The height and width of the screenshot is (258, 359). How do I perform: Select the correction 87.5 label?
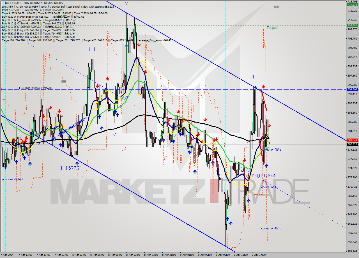(271, 228)
